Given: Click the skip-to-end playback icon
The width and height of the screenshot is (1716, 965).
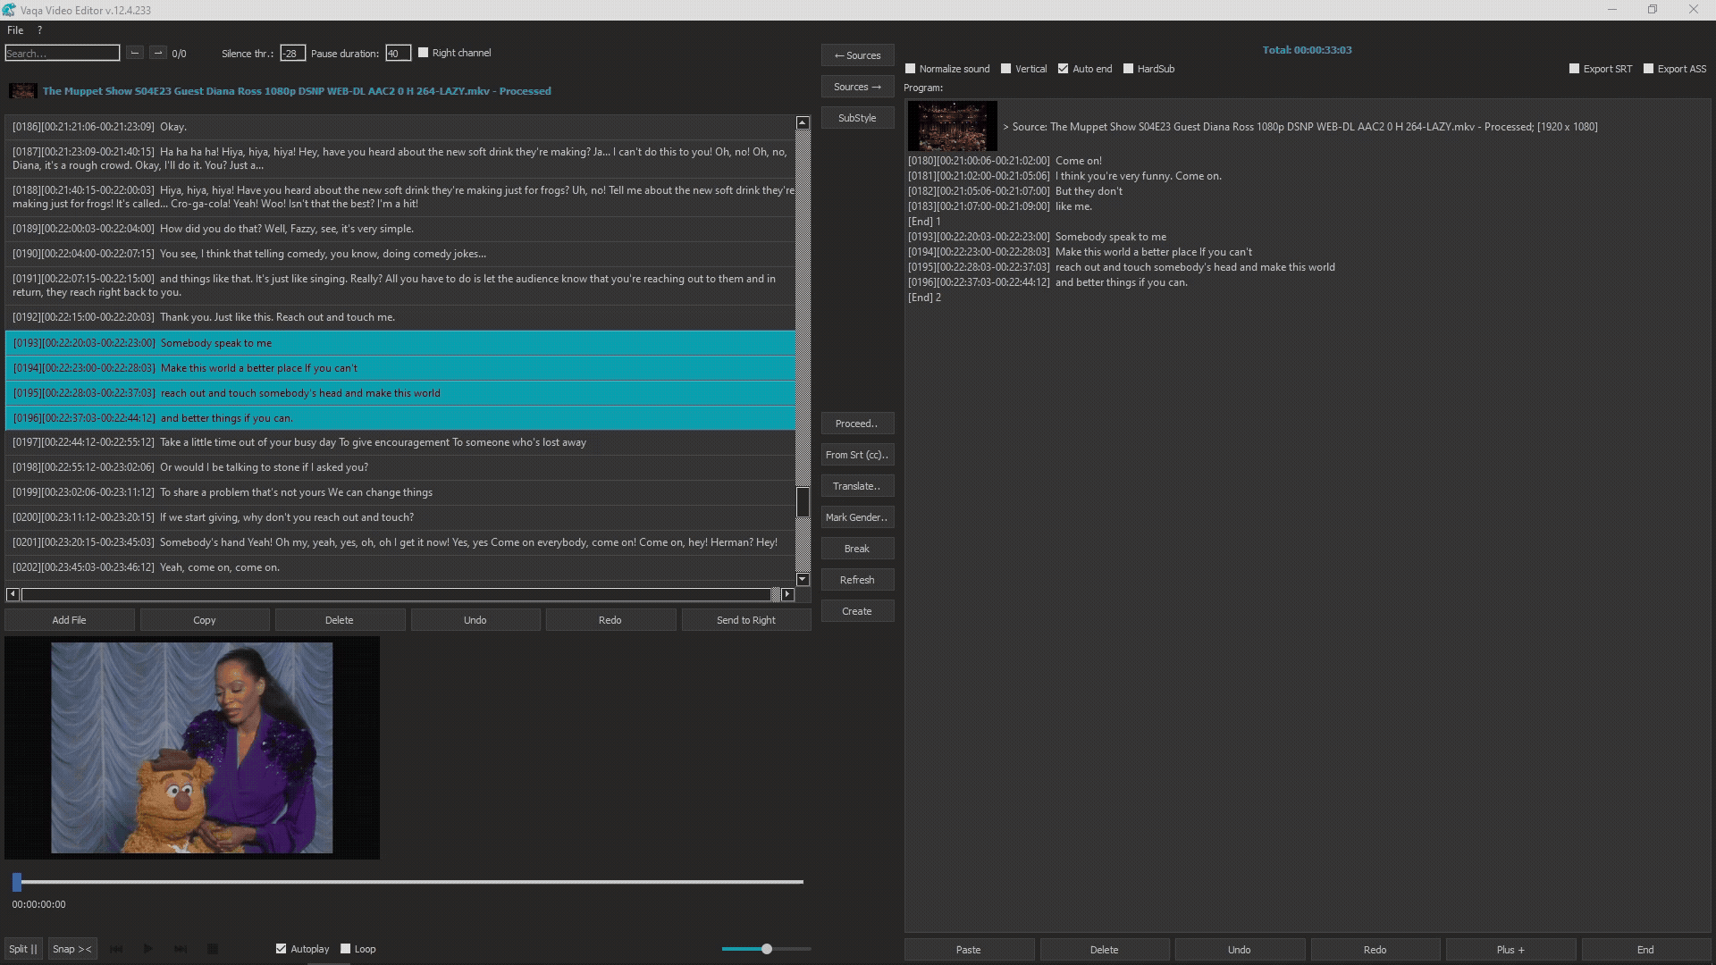Looking at the screenshot, I should (181, 949).
